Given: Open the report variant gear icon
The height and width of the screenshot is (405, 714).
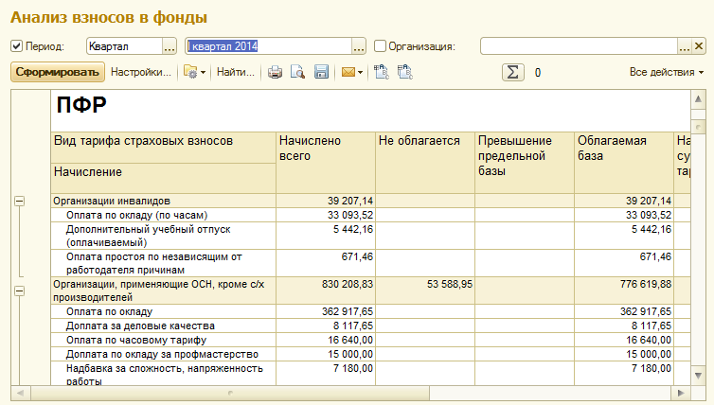Looking at the screenshot, I should pos(191,72).
